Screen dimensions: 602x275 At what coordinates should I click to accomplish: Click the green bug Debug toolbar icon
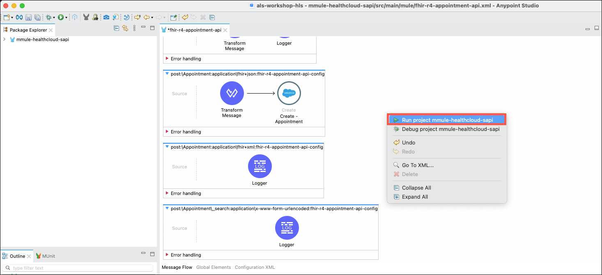48,17
